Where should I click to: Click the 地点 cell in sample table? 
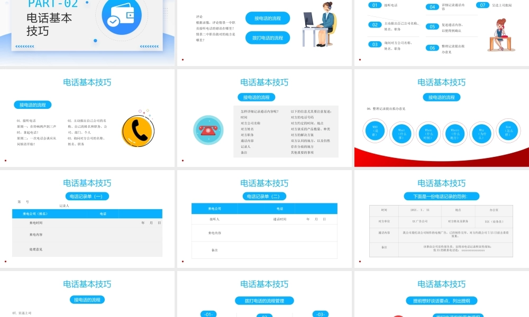tap(458, 210)
